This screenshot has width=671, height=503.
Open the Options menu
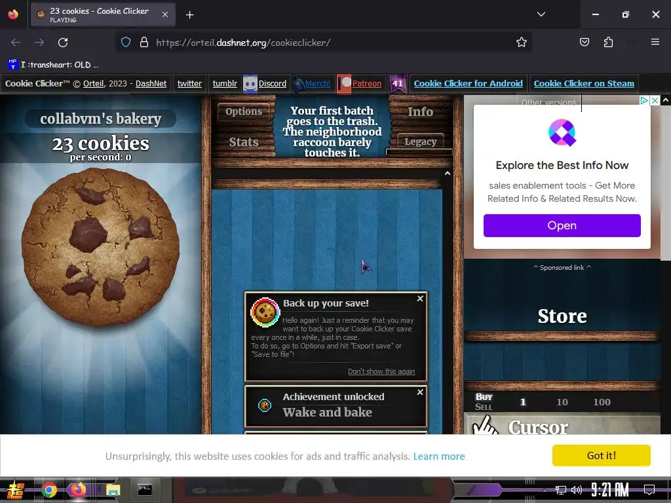click(x=244, y=111)
